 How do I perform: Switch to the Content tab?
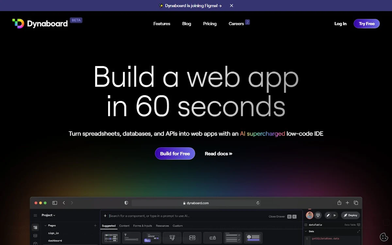[x=124, y=226]
